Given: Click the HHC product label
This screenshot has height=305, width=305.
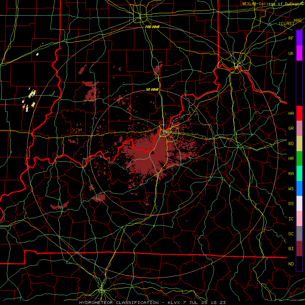Looking at the screenshot, I should pos(298,20).
